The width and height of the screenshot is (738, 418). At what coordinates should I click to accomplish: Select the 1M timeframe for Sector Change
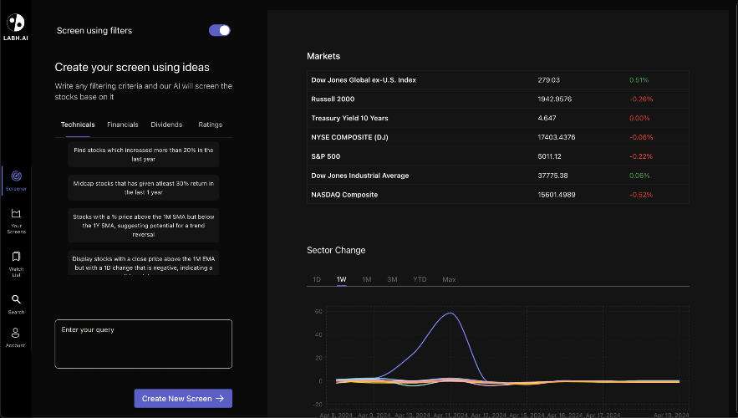click(366, 279)
